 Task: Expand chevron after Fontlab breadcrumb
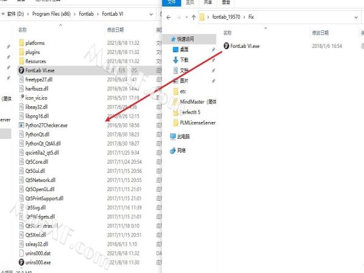[98, 14]
